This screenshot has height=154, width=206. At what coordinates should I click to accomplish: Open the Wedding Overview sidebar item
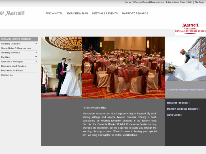click(x=11, y=44)
